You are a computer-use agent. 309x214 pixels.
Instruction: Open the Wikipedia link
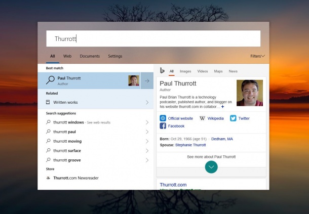click(216, 118)
